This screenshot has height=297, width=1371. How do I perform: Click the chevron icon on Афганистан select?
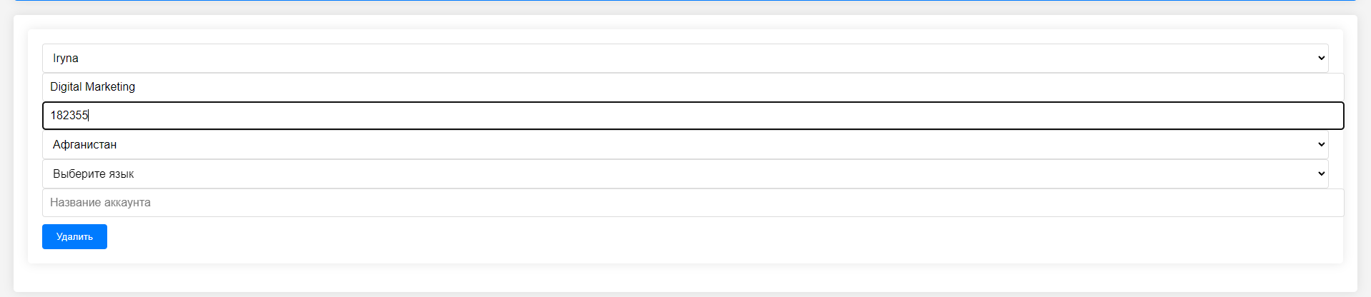coord(1321,144)
